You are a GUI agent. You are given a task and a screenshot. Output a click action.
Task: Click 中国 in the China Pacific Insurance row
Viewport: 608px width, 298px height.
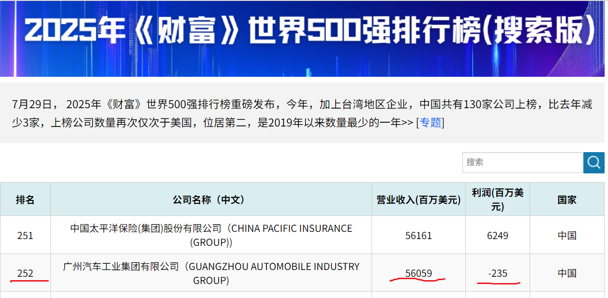pyautogui.click(x=567, y=236)
